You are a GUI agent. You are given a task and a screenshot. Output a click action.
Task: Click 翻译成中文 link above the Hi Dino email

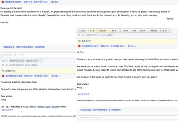coord(86,41)
